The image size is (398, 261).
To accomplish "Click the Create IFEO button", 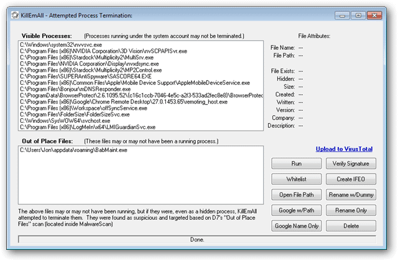I will click(351, 179).
